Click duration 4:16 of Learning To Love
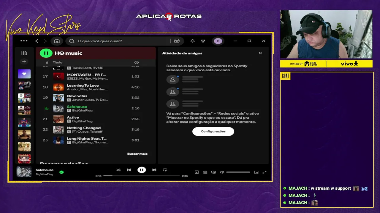The image size is (380, 213). 135,87
